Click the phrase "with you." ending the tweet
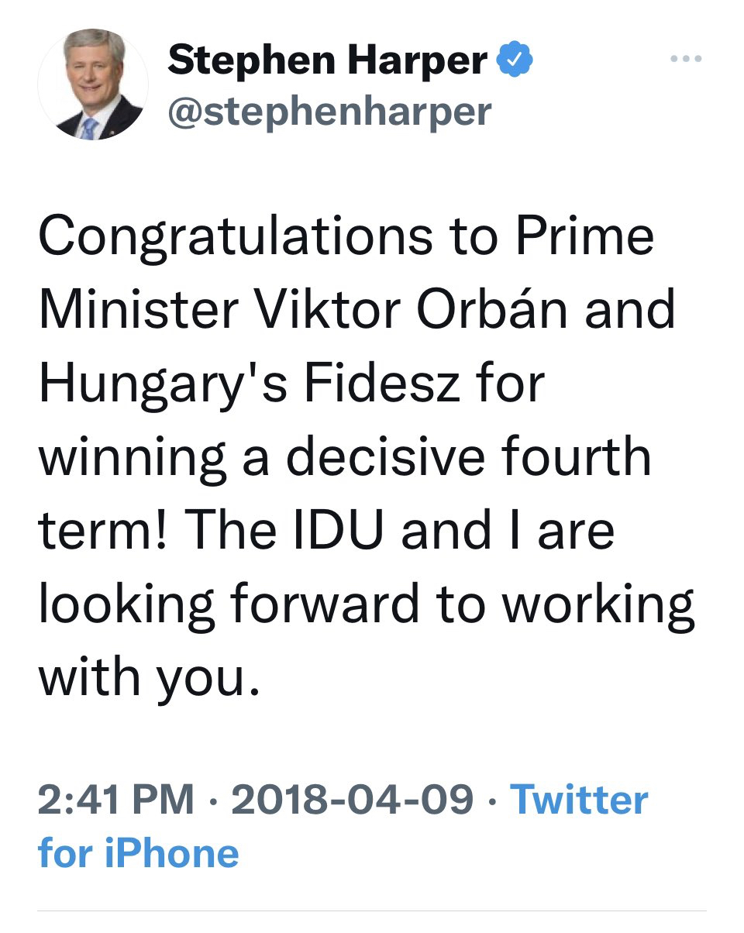 coord(147,677)
